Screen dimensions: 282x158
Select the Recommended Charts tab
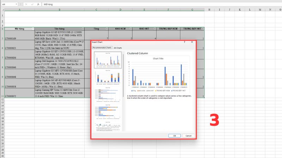(102, 48)
